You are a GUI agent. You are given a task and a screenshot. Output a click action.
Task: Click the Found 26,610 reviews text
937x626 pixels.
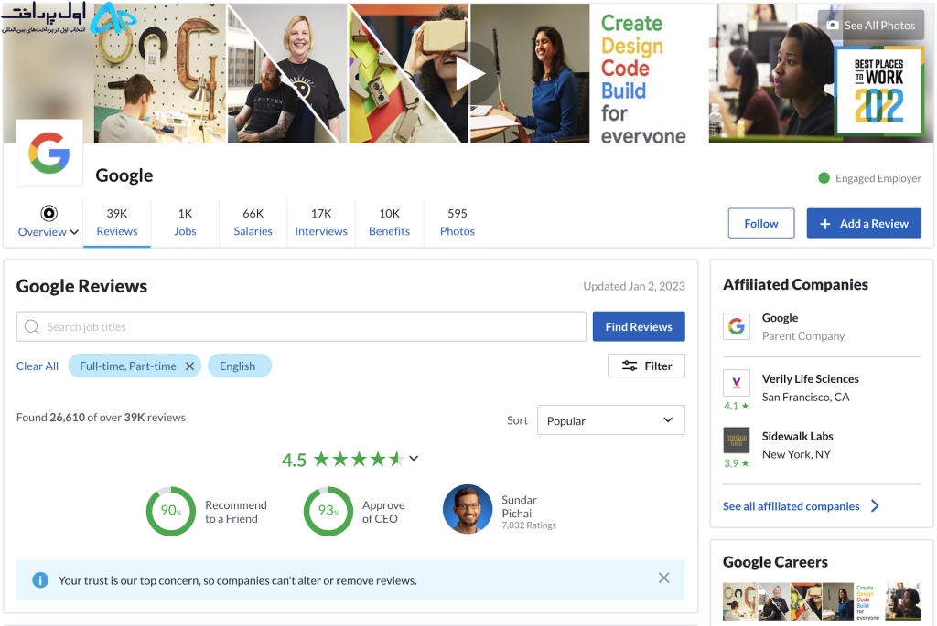pos(101,417)
